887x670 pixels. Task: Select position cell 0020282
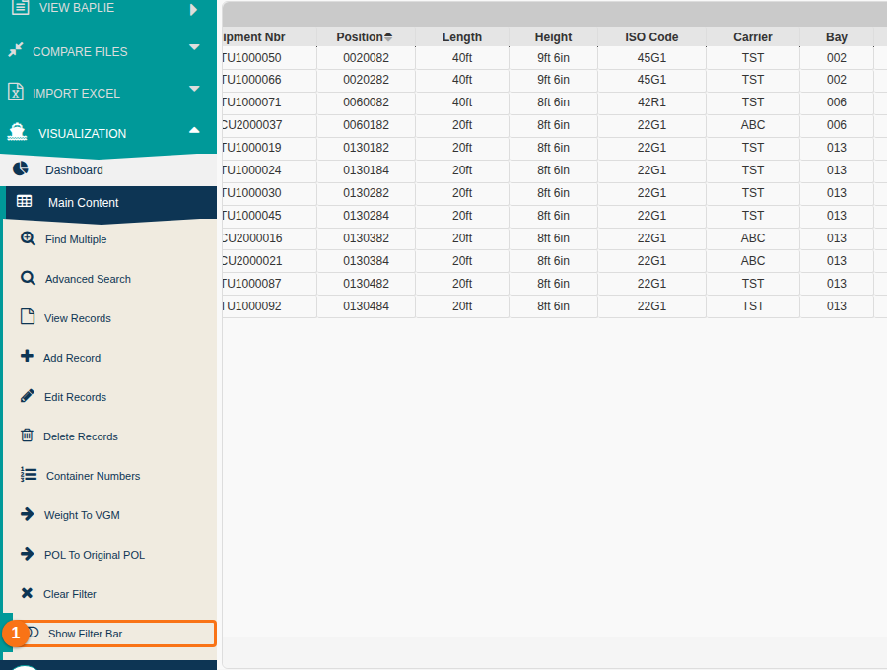pyautogui.click(x=366, y=80)
